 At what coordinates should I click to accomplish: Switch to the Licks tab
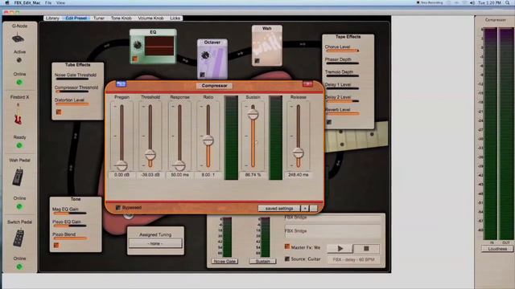coord(175,18)
